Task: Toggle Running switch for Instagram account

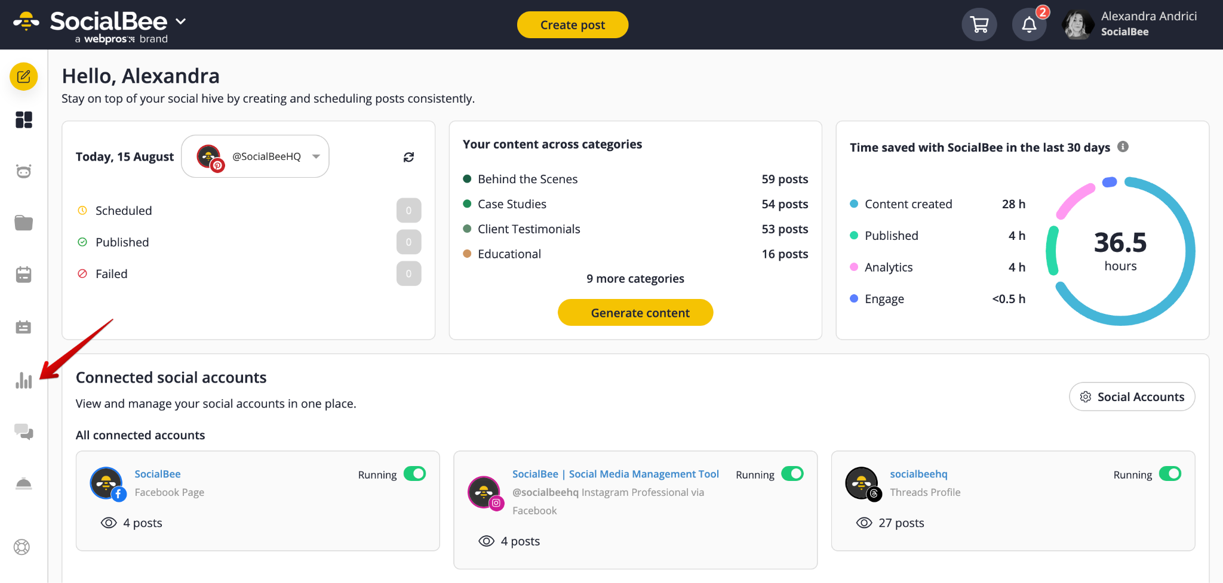Action: 792,474
